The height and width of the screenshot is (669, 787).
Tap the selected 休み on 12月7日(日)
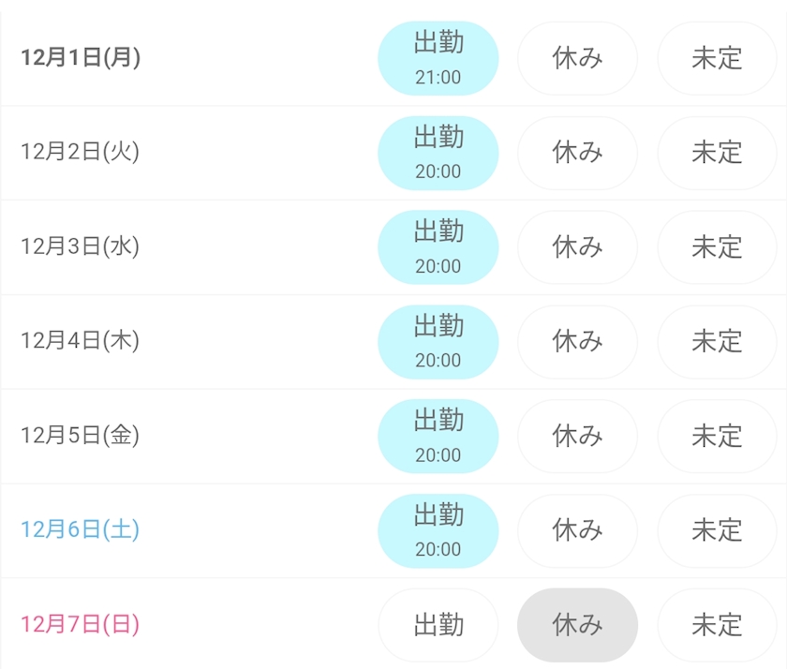(x=577, y=625)
